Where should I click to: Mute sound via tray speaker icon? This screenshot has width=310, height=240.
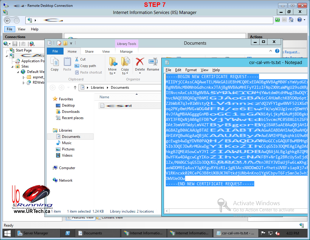tap(278, 233)
